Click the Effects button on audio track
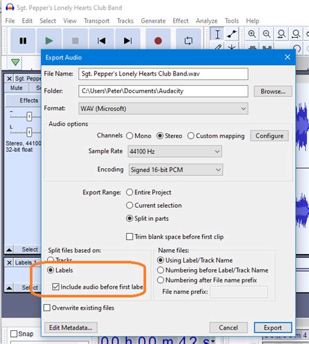The width and height of the screenshot is (309, 344). pos(23,100)
